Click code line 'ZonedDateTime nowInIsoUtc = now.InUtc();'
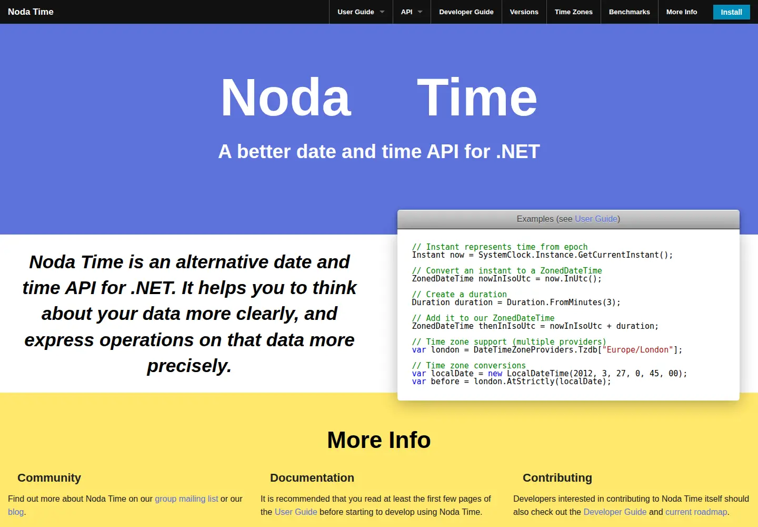Image resolution: width=758 pixels, height=527 pixels. [x=506, y=279]
